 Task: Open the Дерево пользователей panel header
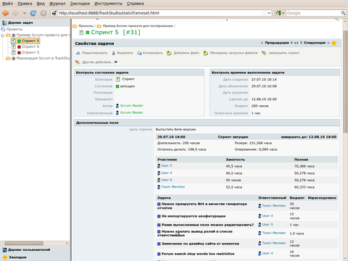click(35, 250)
